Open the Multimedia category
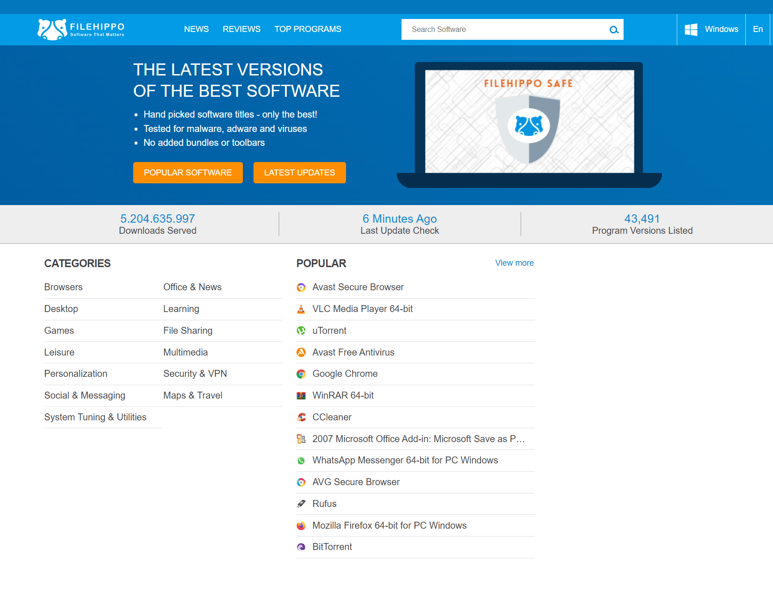Image resolution: width=773 pixels, height=612 pixels. click(x=186, y=352)
